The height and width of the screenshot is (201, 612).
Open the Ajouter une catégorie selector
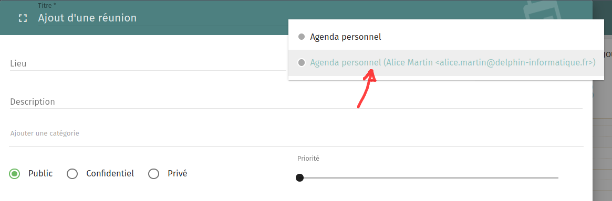tap(296, 134)
